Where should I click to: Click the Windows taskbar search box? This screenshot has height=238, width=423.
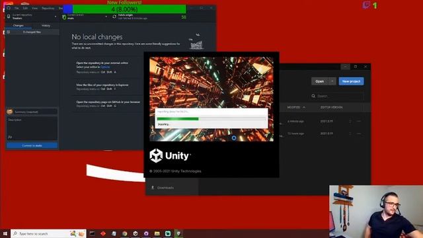point(48,233)
